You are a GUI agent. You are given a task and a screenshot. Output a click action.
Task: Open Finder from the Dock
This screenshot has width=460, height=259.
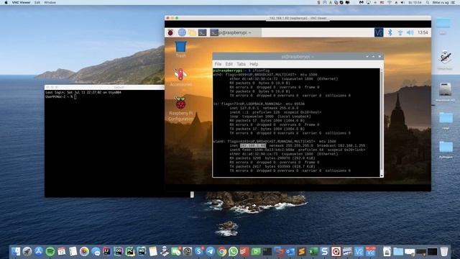[x=16, y=251]
